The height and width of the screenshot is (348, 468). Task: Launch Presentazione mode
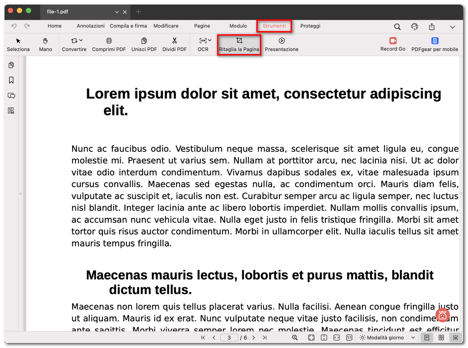pyautogui.click(x=281, y=45)
